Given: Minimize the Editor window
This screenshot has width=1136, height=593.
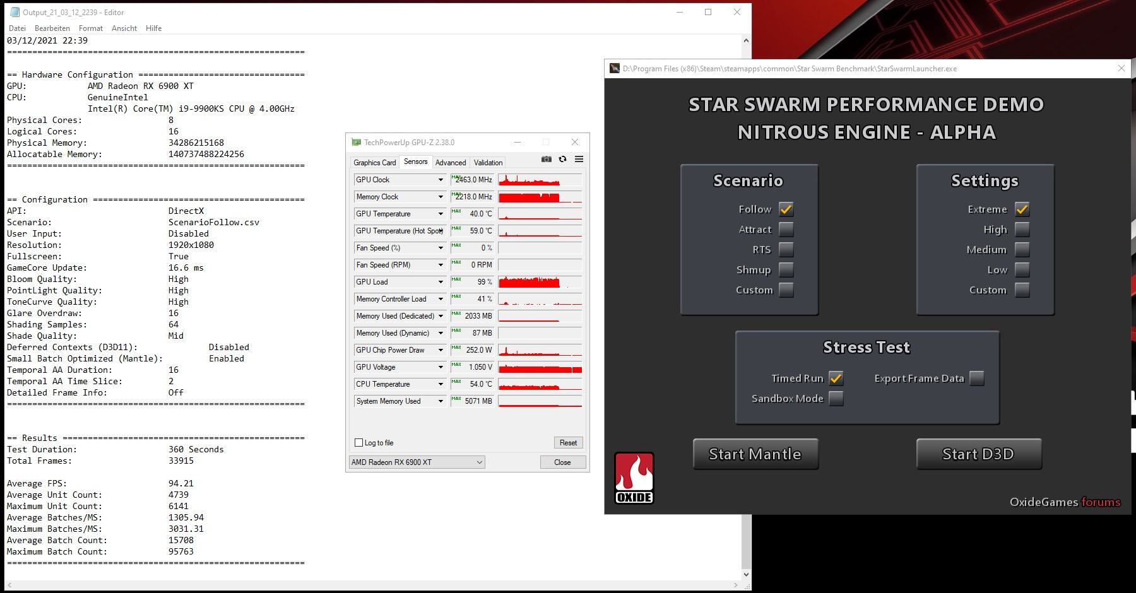Looking at the screenshot, I should (680, 12).
